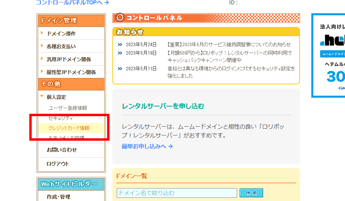Follow the 簡単お申し込みへ link
Screen dimensions: 345x201
147,146
